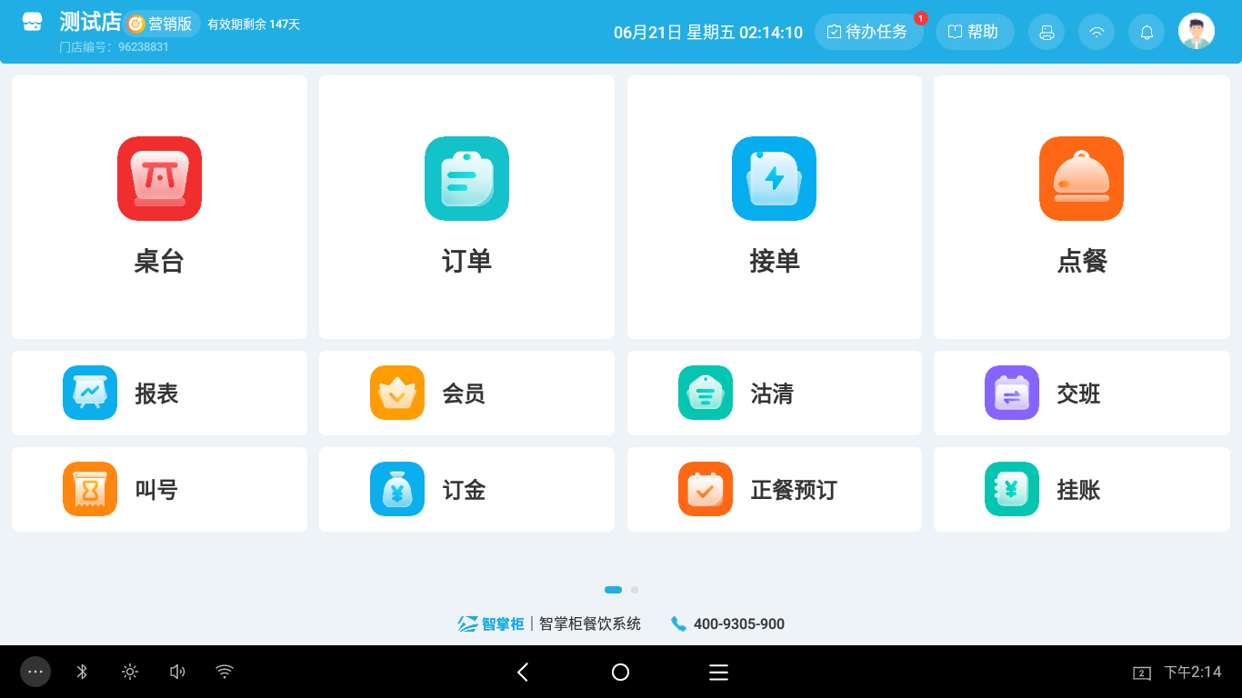Open the 正餐预订 reservation icon
This screenshot has width=1242, height=698.
[706, 489]
